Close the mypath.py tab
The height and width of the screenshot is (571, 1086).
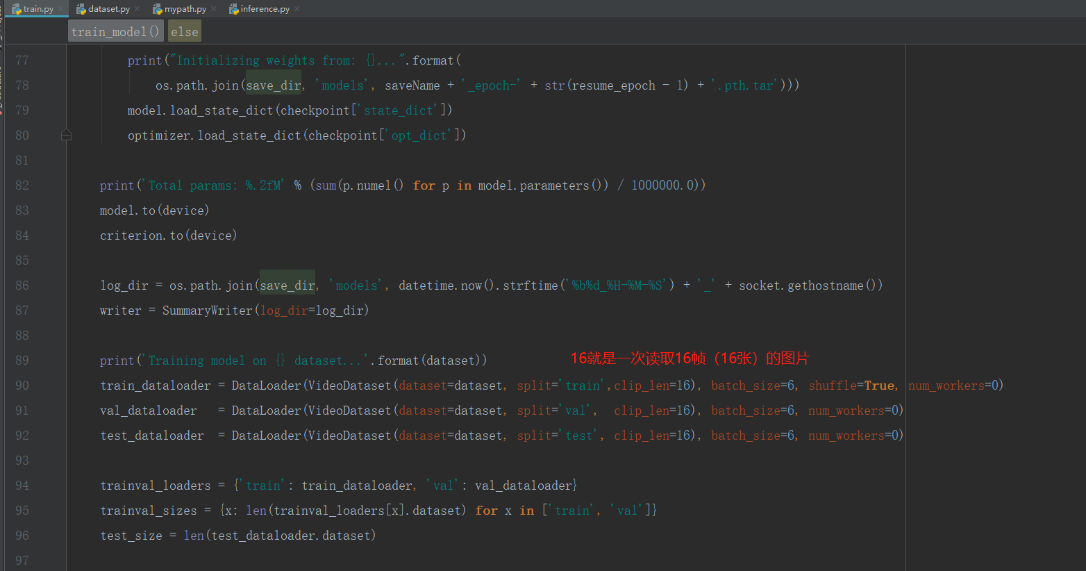point(214,9)
